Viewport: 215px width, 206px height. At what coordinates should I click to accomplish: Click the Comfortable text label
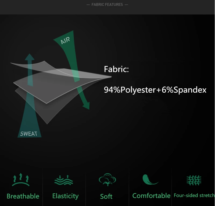(x=151, y=196)
